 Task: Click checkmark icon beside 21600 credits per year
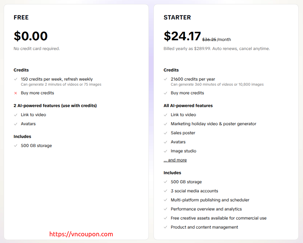pos(165,79)
